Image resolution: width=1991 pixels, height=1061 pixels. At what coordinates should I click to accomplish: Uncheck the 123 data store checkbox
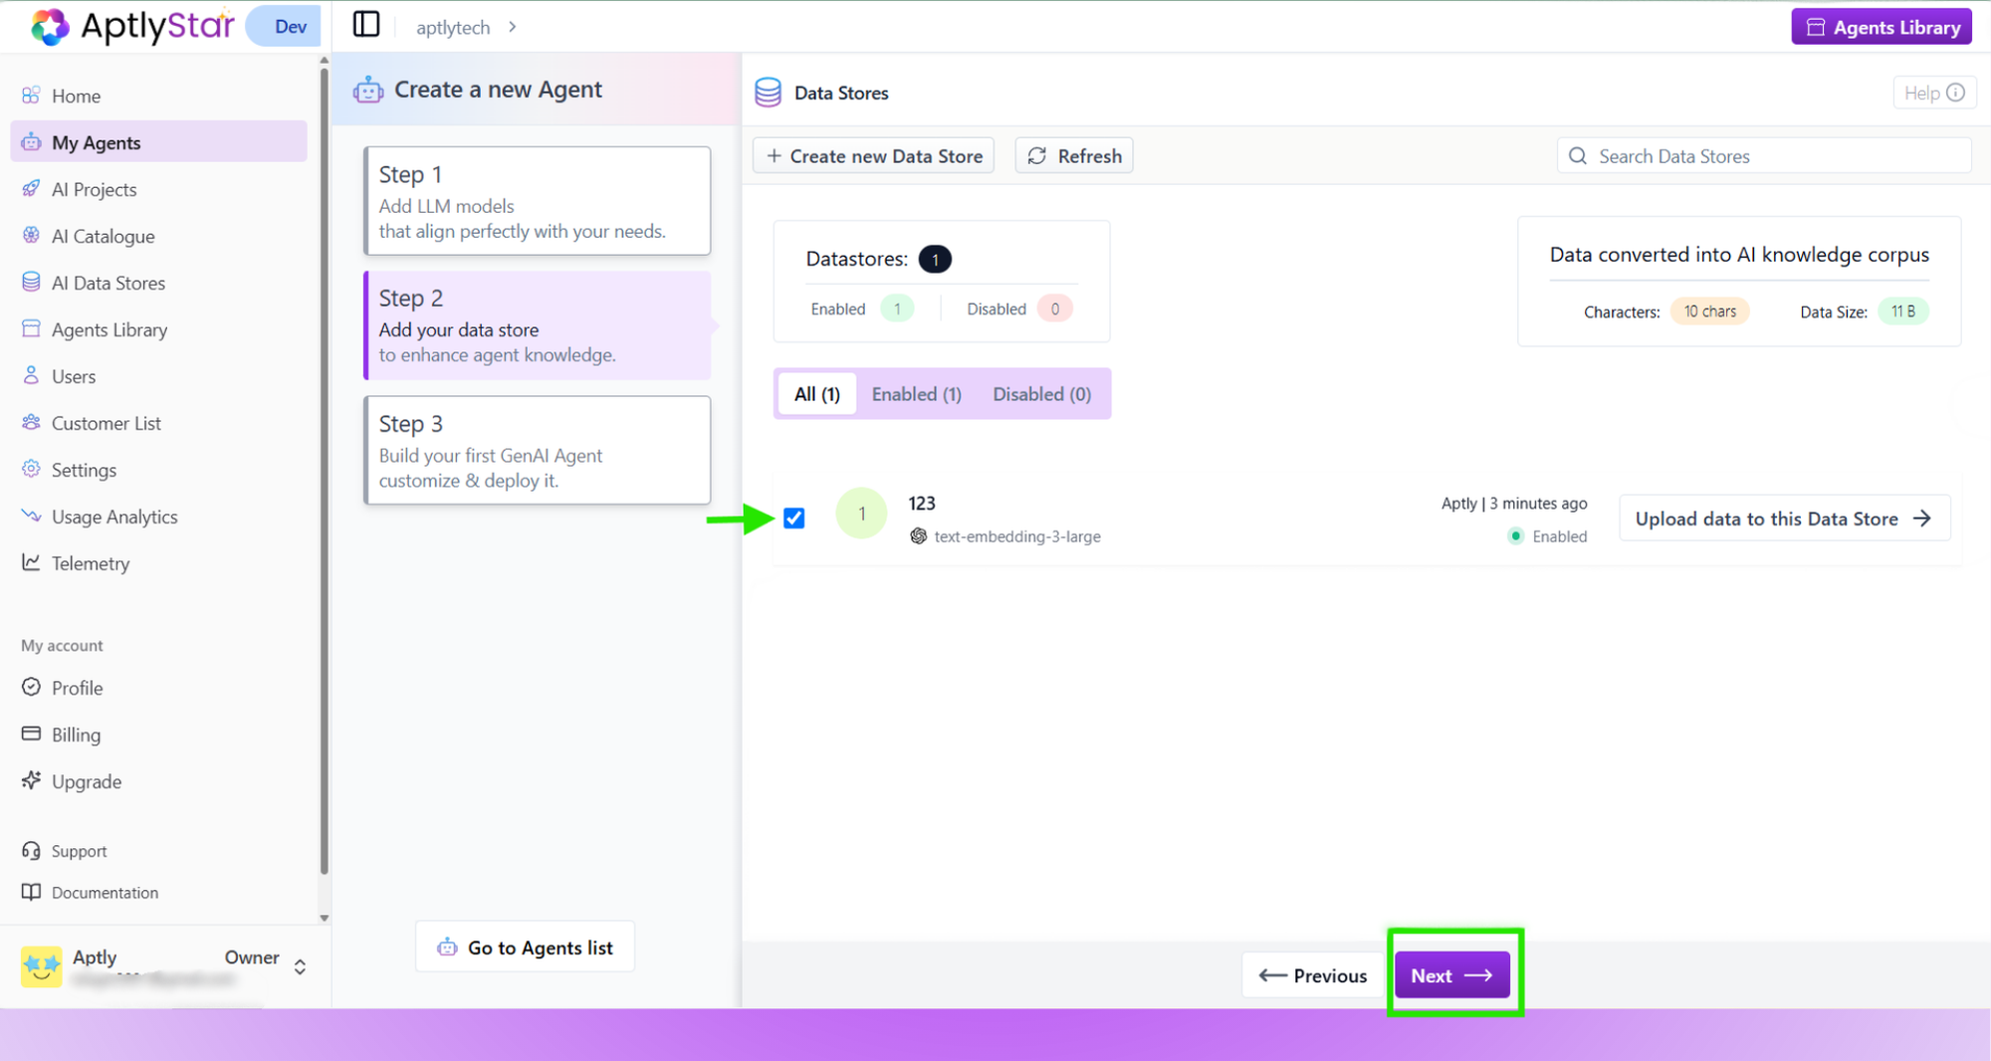793,518
